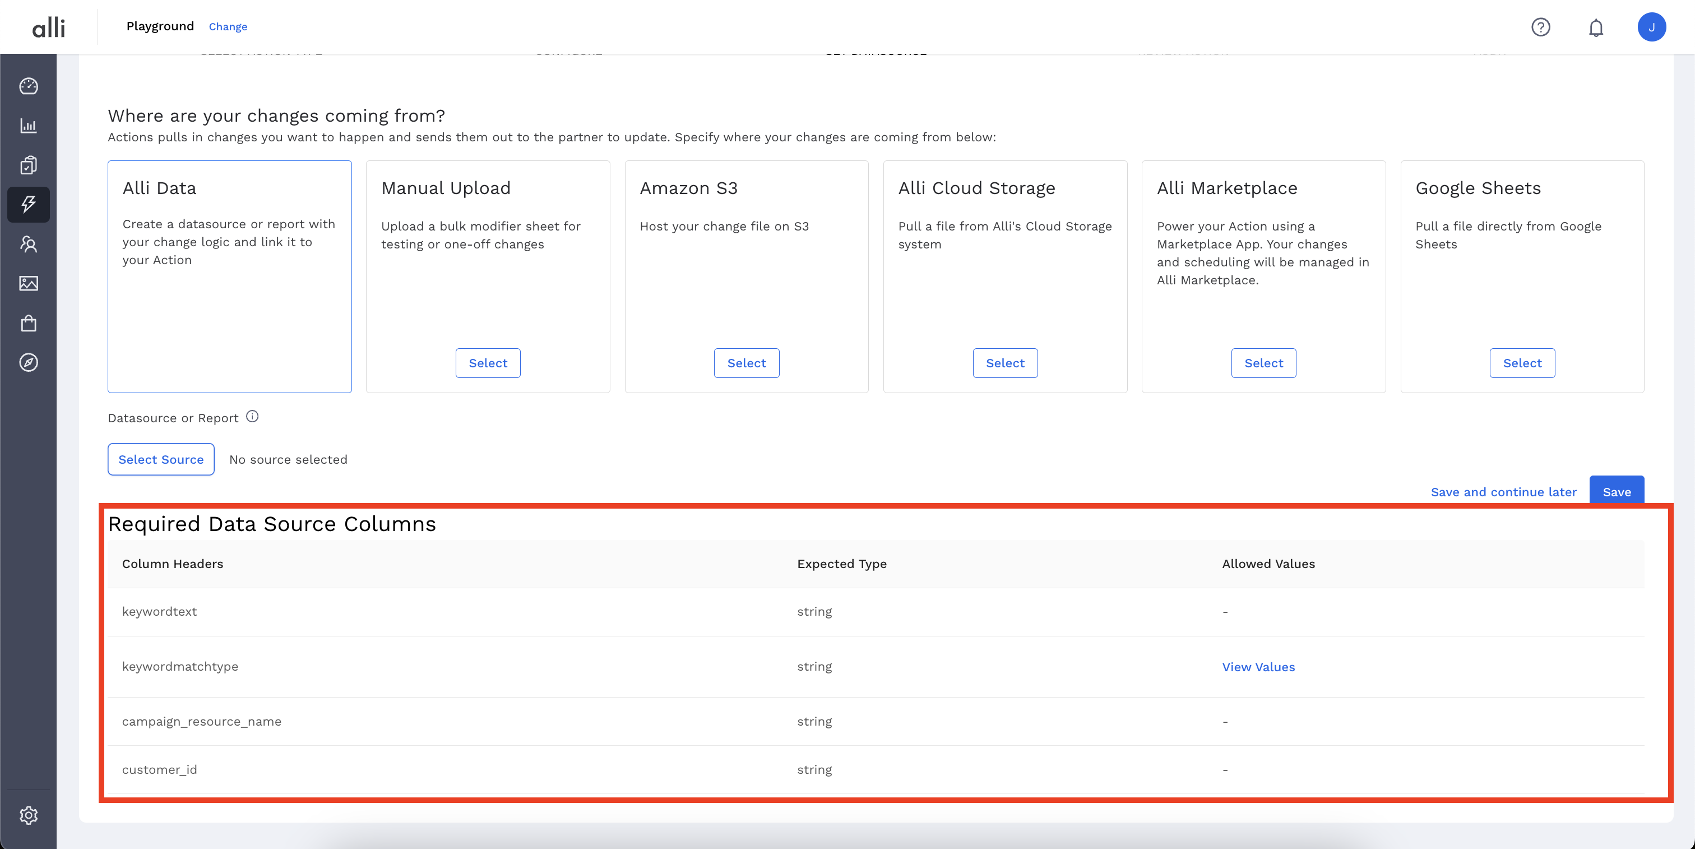
Task: Click the user avatar J
Action: [1651, 27]
